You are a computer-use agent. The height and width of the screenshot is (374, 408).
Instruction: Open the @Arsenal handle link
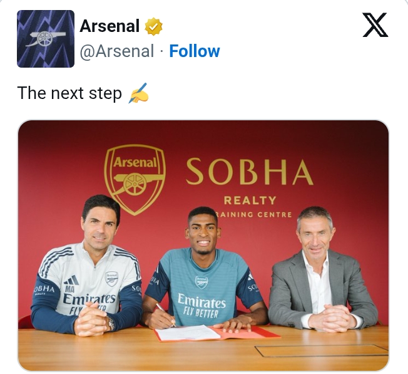point(116,51)
